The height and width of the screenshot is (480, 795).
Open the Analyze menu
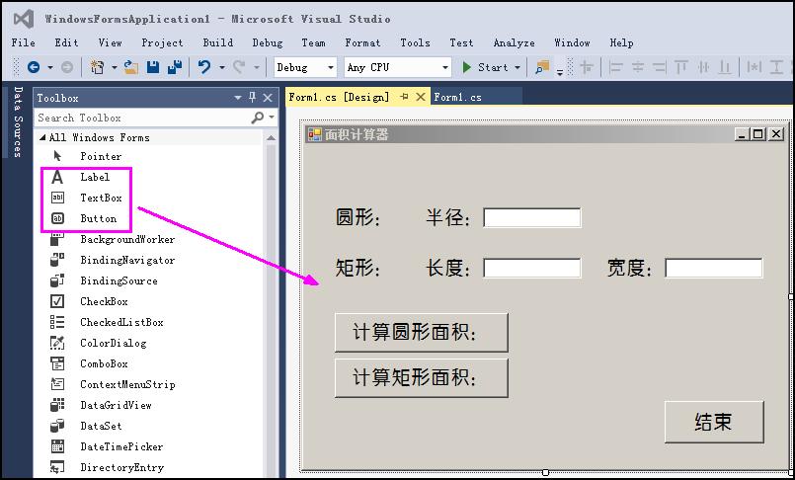tap(515, 42)
